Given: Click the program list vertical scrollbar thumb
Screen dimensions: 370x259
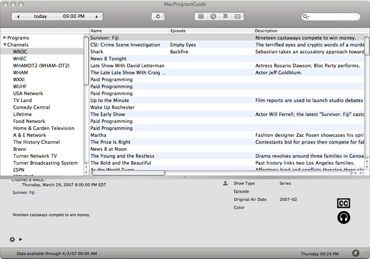Looking at the screenshot, I should click(367, 46).
